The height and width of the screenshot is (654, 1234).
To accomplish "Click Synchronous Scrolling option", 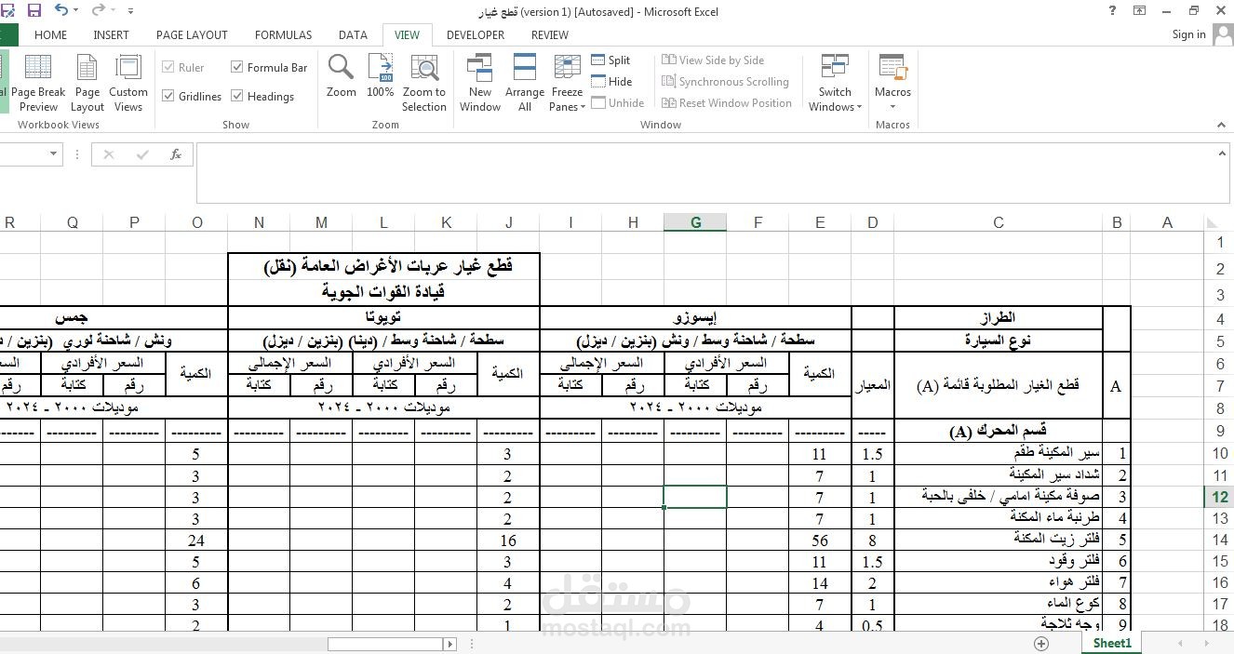I will pyautogui.click(x=725, y=81).
